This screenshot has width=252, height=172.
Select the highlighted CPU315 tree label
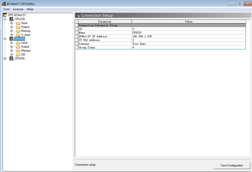point(20,39)
